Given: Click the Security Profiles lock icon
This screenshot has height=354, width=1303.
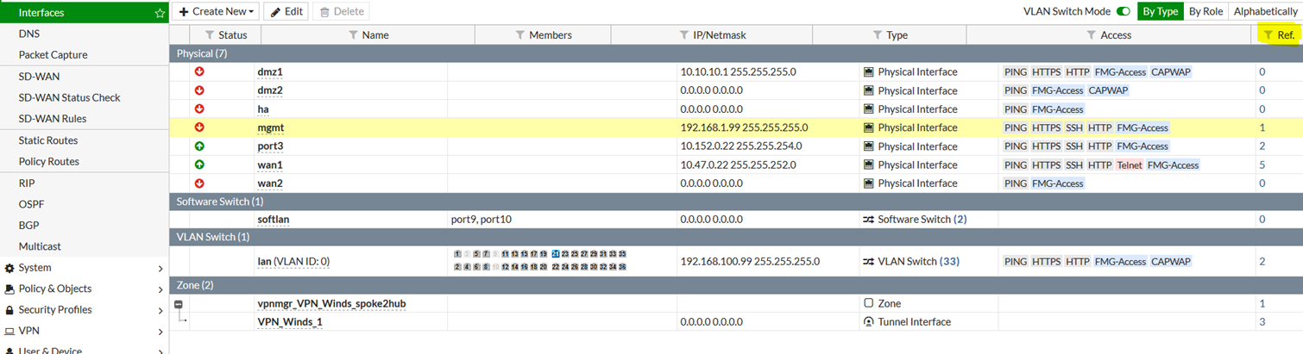Looking at the screenshot, I should (9, 310).
